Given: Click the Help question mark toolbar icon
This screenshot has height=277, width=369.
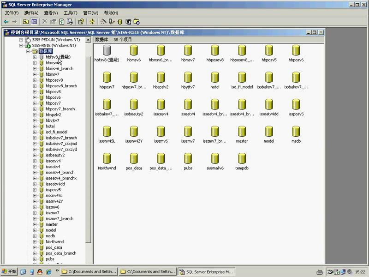Looking at the screenshot, I should click(x=81, y=22).
